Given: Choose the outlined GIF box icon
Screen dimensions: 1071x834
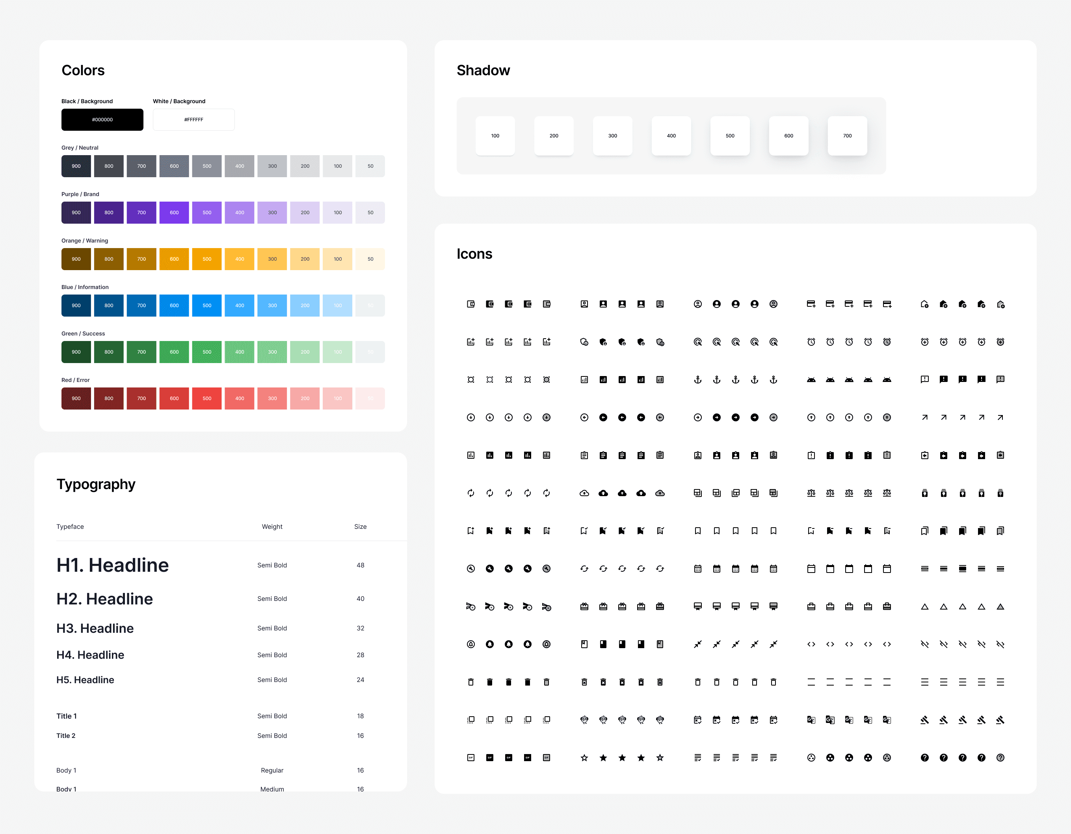Looking at the screenshot, I should click(470, 758).
